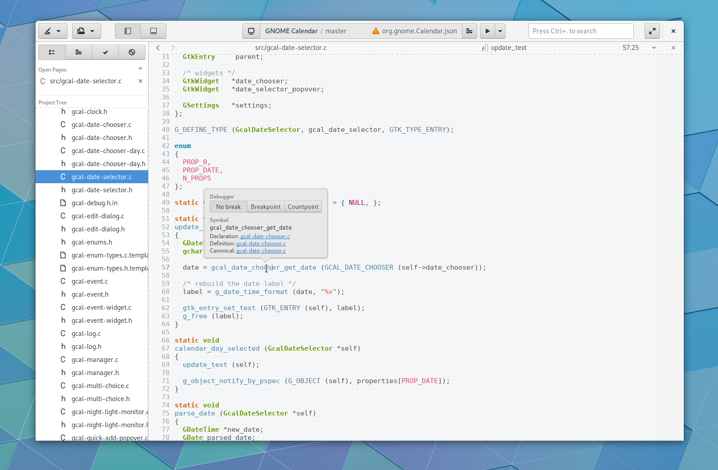
Task: Open the device icon left of GNOME Calendar
Action: pos(251,31)
